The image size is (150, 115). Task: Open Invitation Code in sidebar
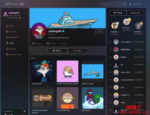[14, 55]
